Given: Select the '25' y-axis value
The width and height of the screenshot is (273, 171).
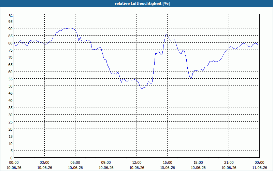Looking at the screenshot, I should coord(11,122).
